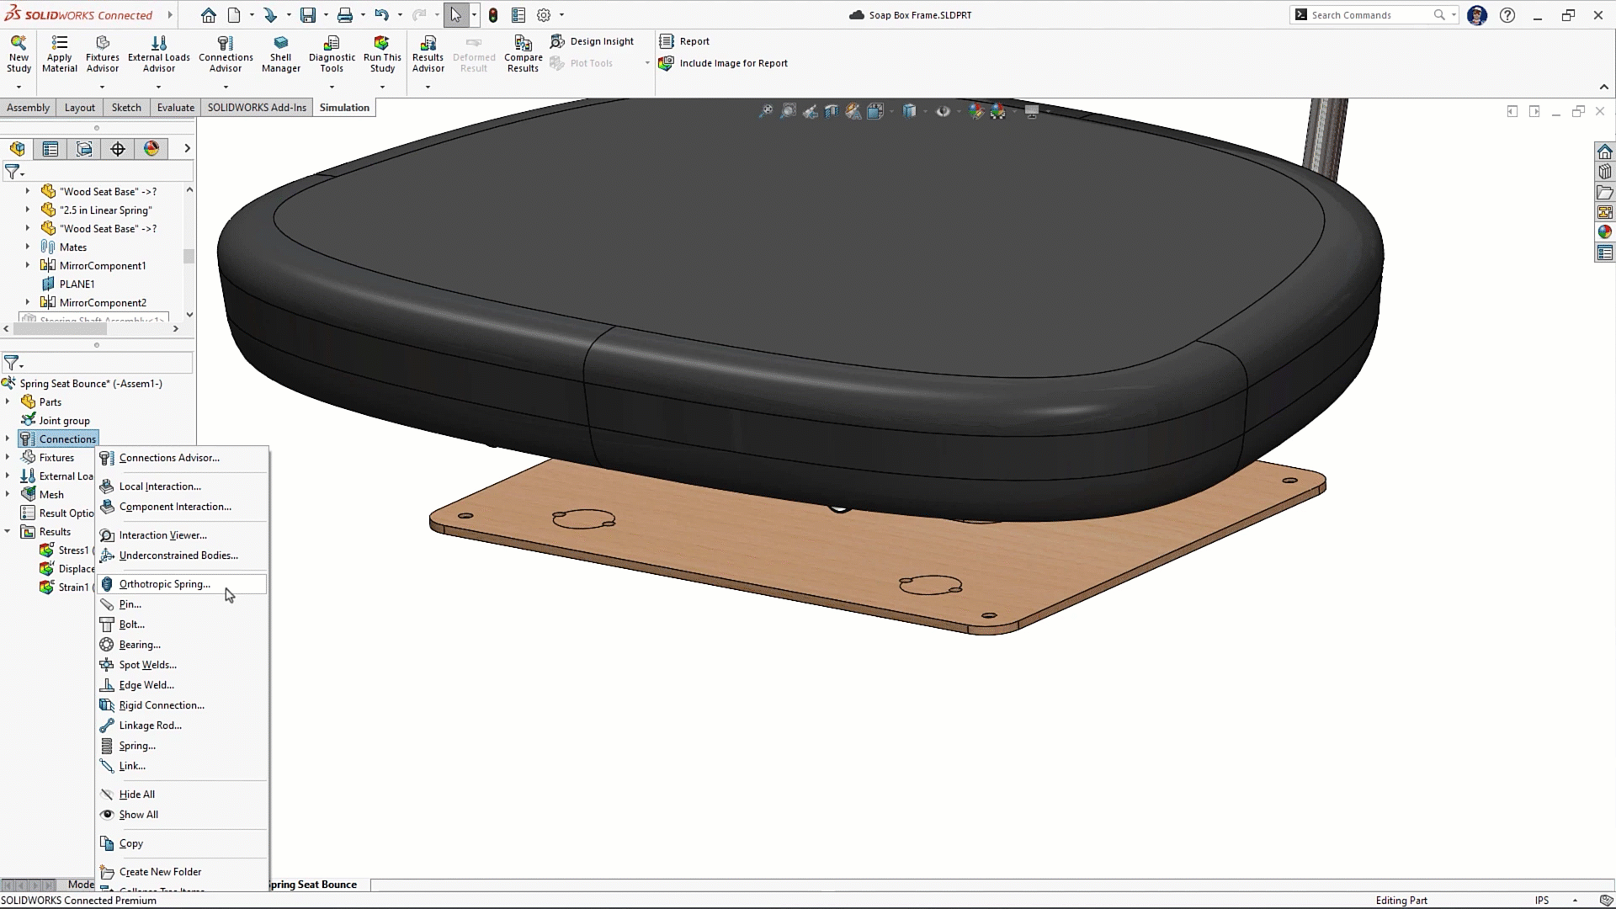This screenshot has width=1616, height=909.
Task: Open DisplayManager color sphere tab
Action: click(x=151, y=149)
